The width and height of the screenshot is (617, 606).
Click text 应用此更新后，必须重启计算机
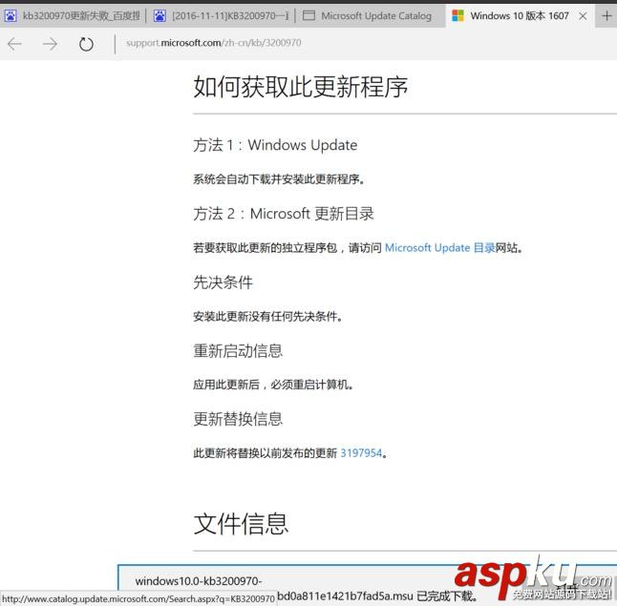click(x=273, y=385)
